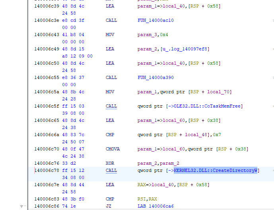
Task: Select address 140006c55
Action: coord(47,77)
